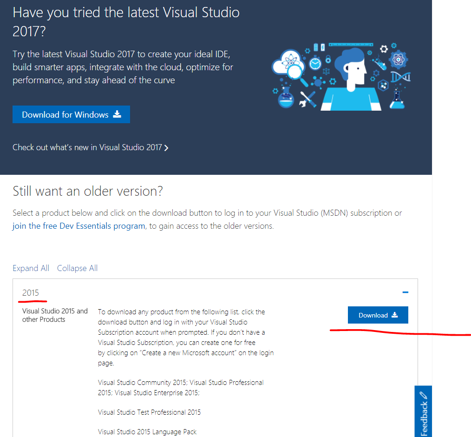Open 'Check out what's new in Visual Studio 2017' link
This screenshot has width=471, height=437.
point(91,147)
